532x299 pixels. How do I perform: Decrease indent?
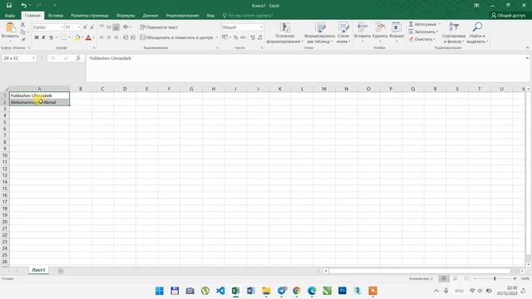pyautogui.click(x=126, y=37)
